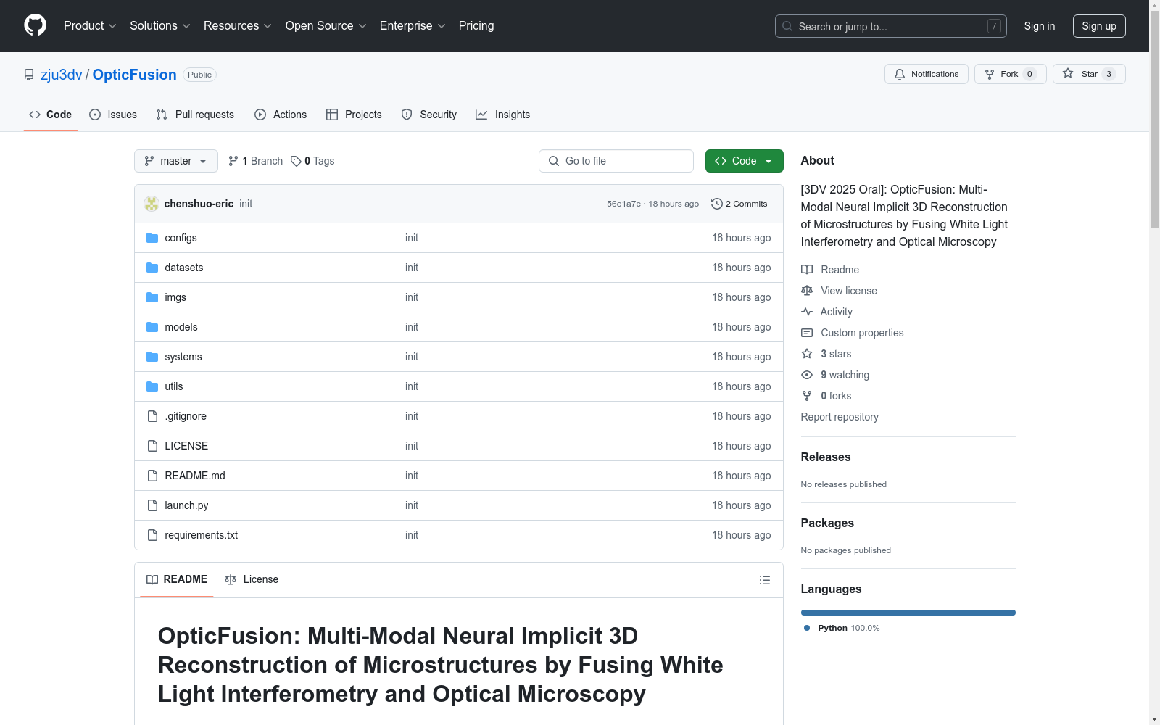Click the systems folder icon

click(x=152, y=357)
